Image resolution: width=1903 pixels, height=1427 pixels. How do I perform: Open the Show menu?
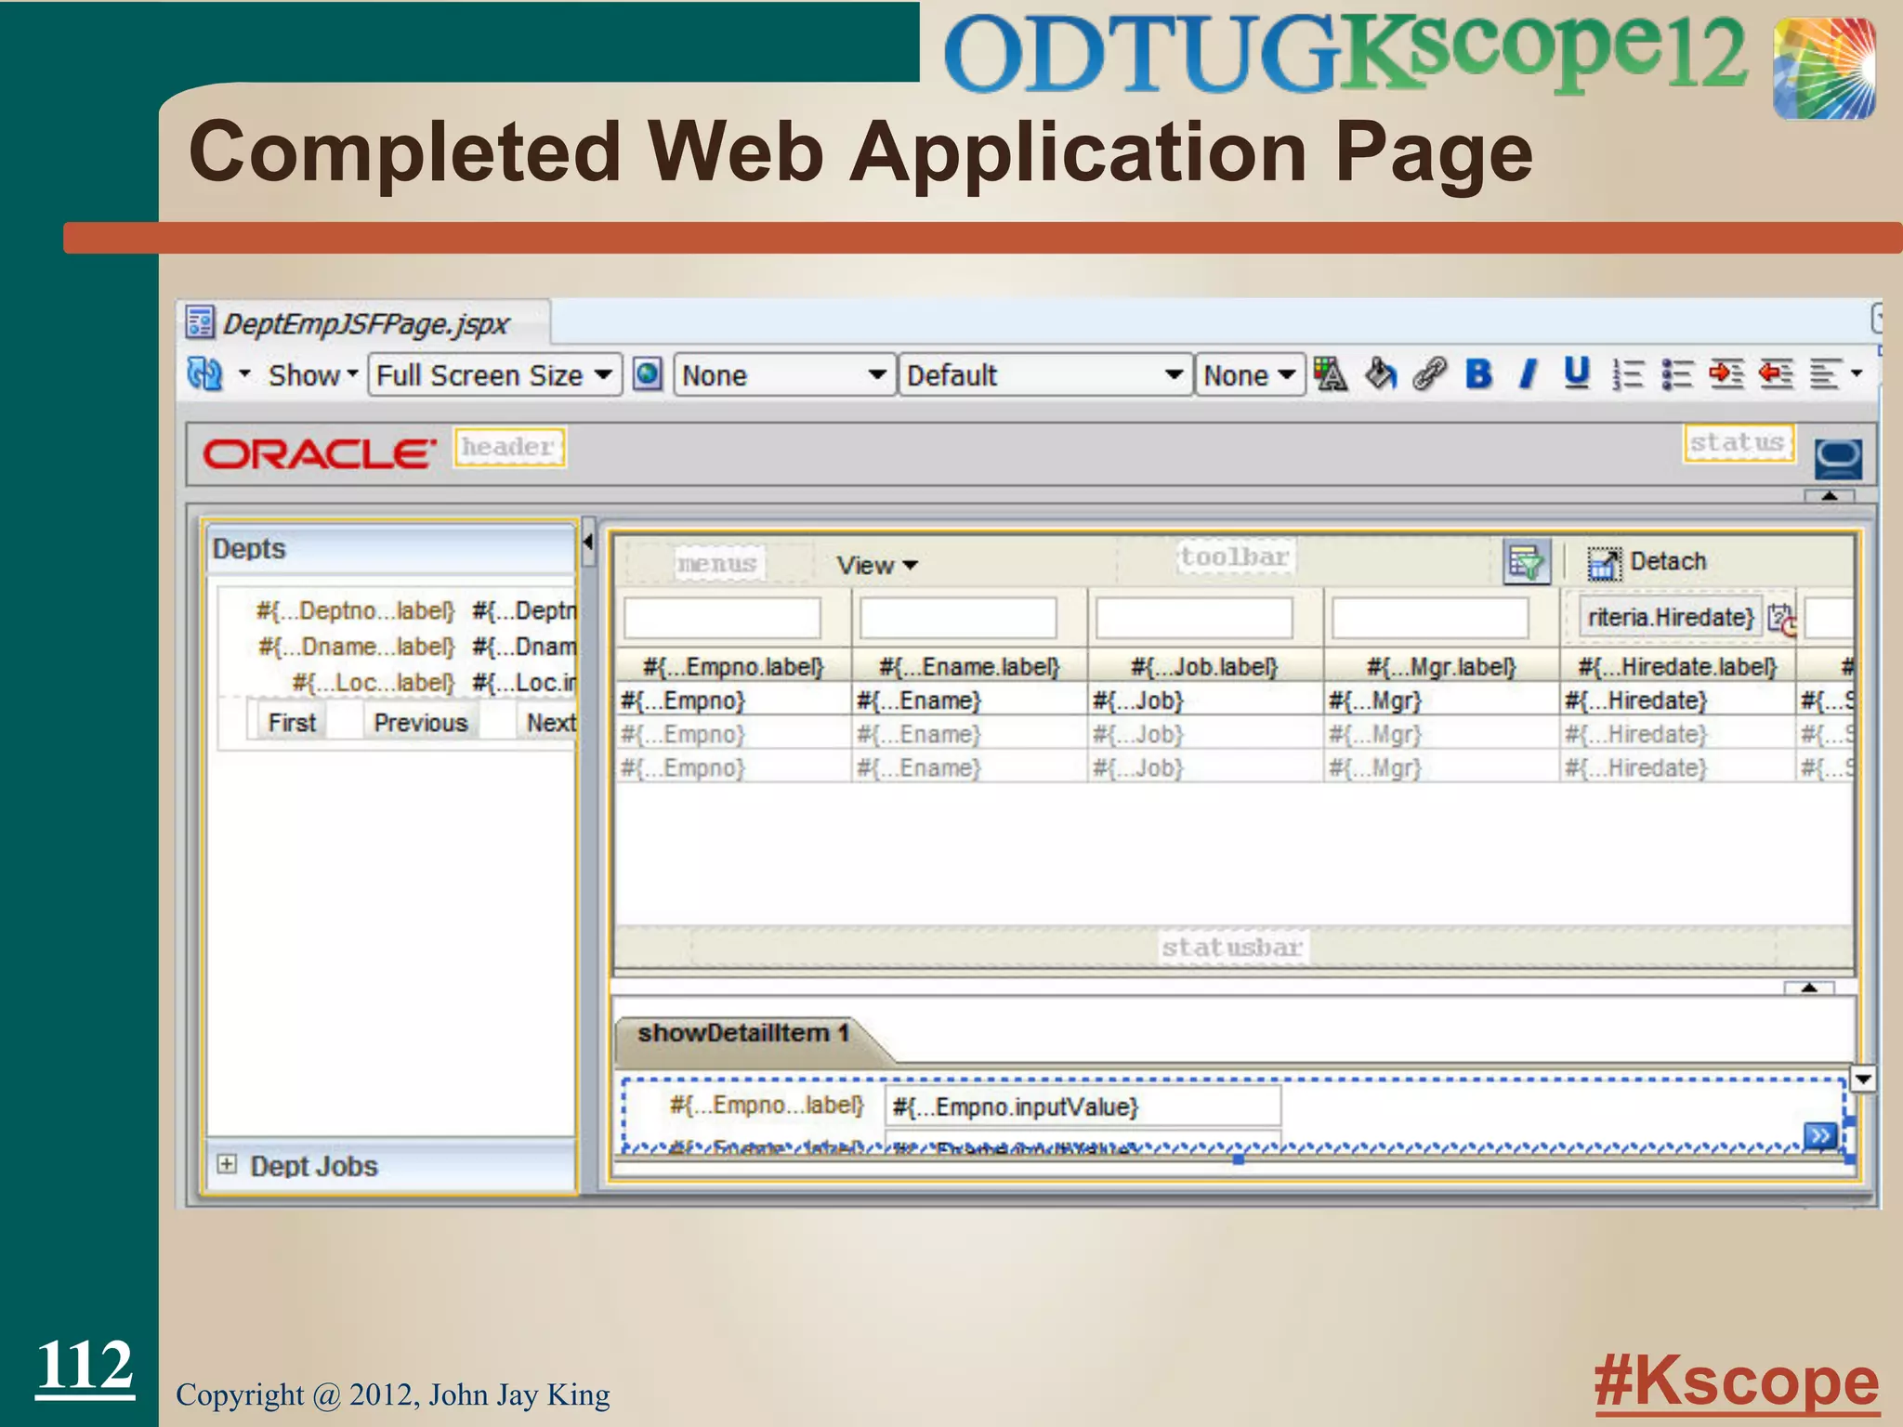click(312, 375)
